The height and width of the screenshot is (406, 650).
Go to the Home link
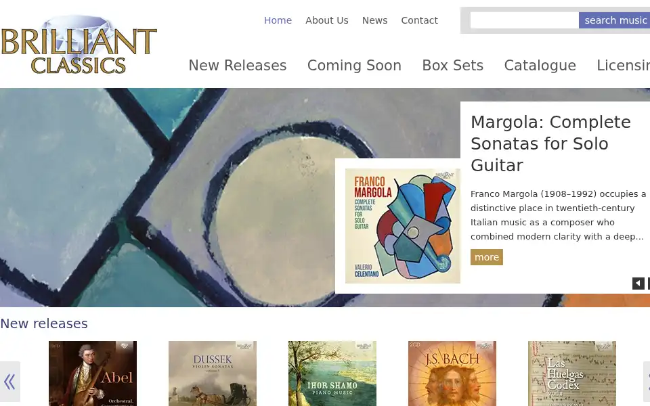point(278,20)
